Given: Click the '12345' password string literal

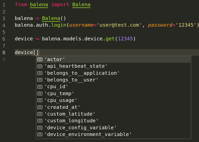Looking at the screenshot, I should 188,25.
